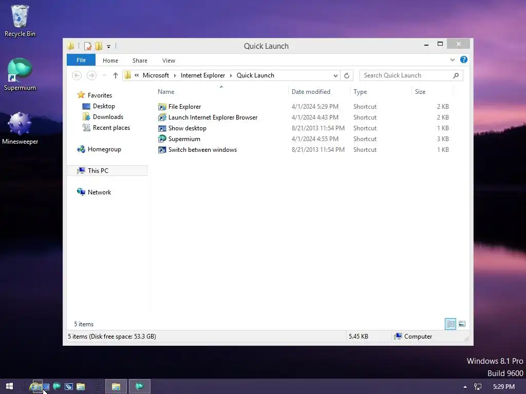Activate running File Explorer taskbar button
Screen dimensions: 526x394
tap(116, 387)
